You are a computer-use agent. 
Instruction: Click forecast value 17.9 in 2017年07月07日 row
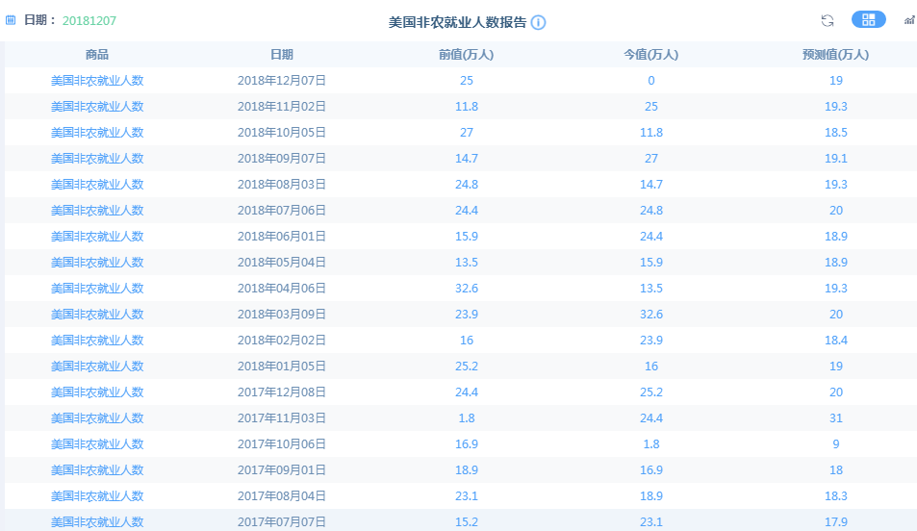click(x=836, y=521)
